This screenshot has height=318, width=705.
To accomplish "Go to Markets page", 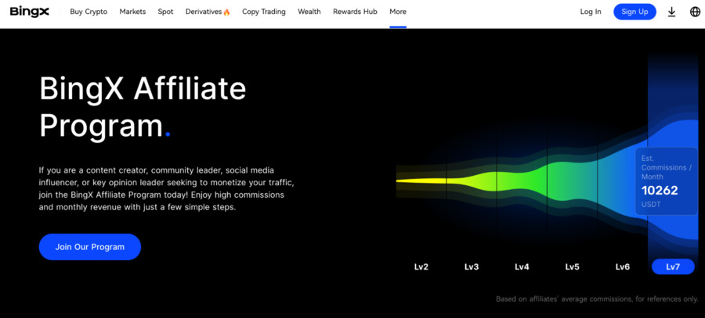I will point(132,12).
